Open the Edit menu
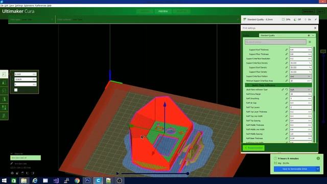 click(x=7, y=6)
